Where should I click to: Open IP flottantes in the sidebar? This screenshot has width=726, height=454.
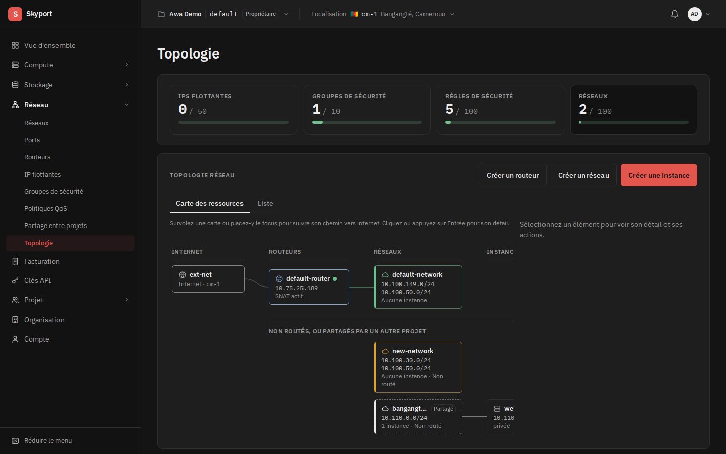click(x=42, y=174)
